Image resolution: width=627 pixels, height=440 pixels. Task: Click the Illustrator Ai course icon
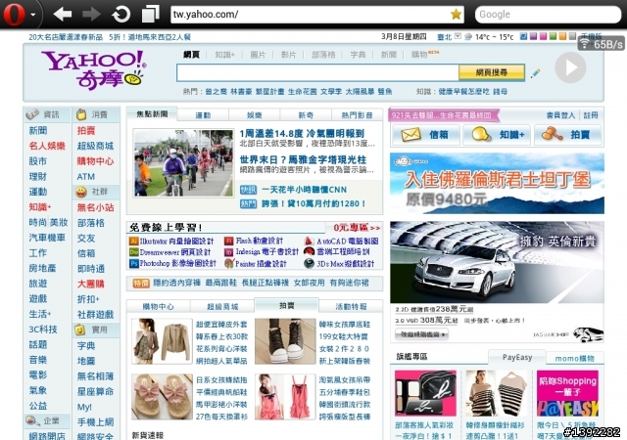point(133,241)
